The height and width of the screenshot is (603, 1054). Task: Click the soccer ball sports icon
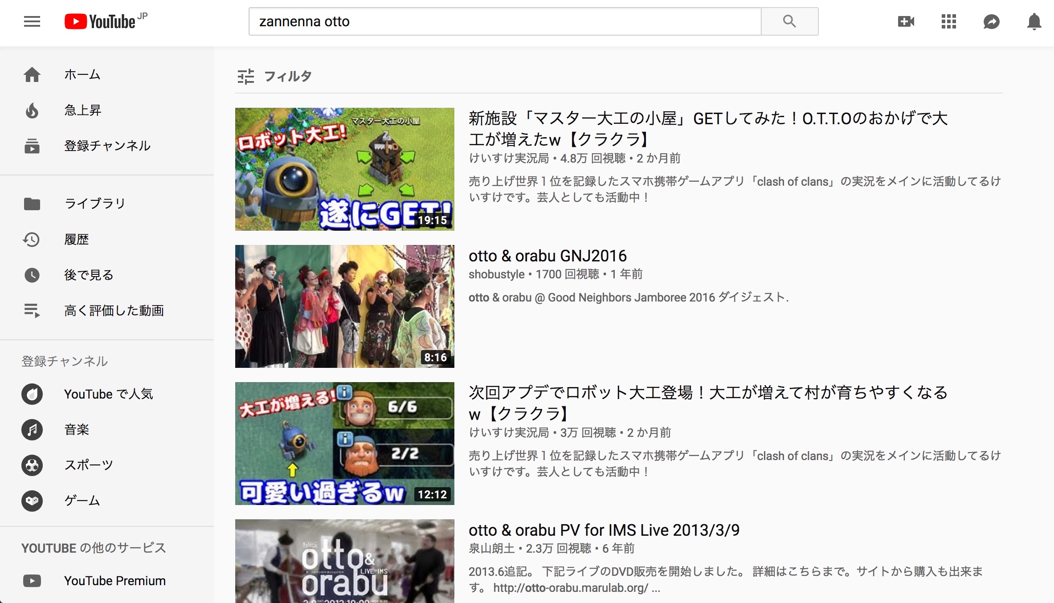point(32,465)
